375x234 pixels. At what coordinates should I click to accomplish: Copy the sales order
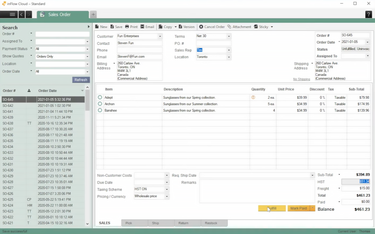[x=165, y=27]
